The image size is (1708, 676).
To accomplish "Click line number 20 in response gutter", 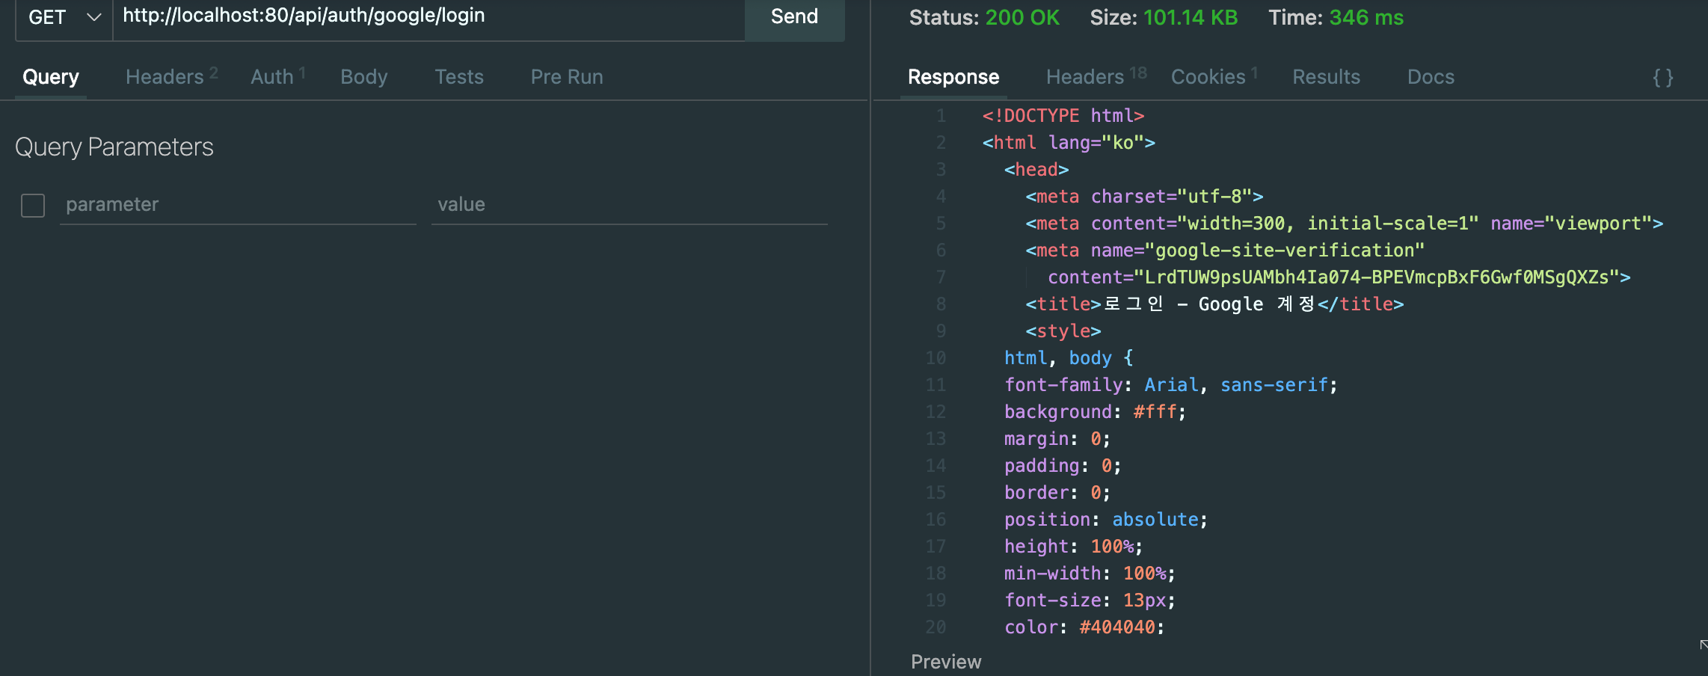I will point(936,627).
